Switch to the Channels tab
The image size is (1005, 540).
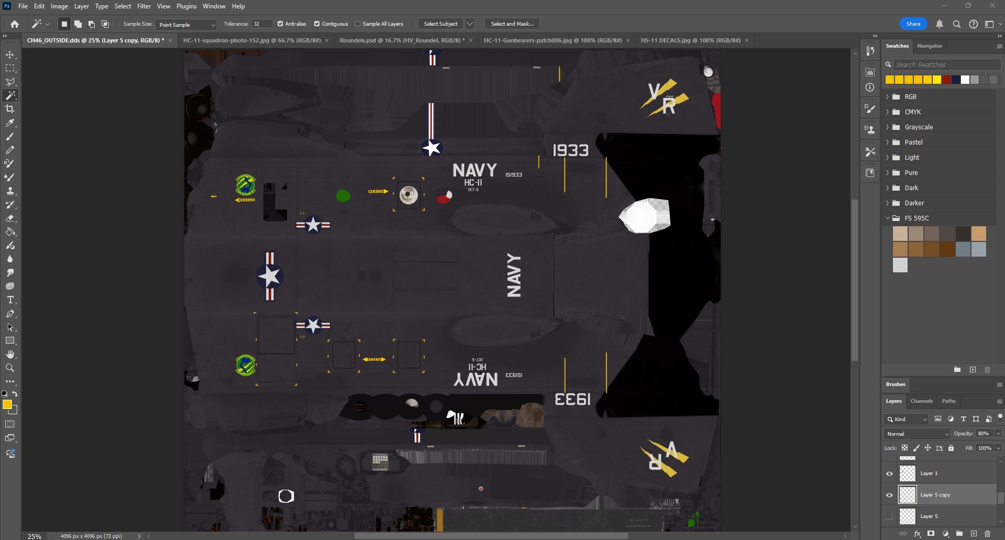pyautogui.click(x=921, y=401)
